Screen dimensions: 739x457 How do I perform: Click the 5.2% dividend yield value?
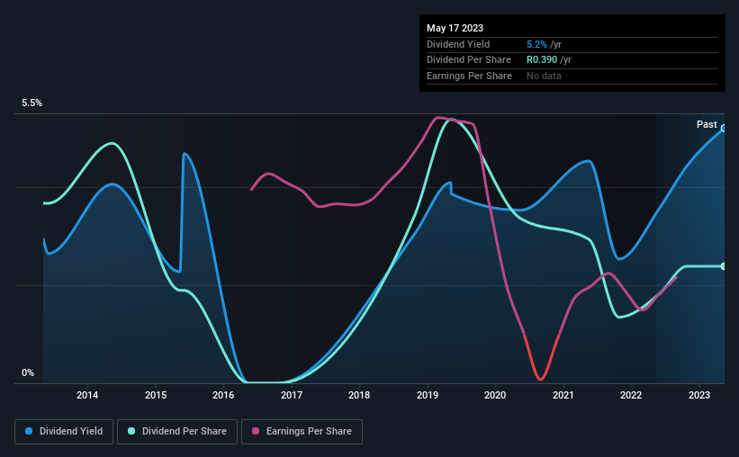536,44
